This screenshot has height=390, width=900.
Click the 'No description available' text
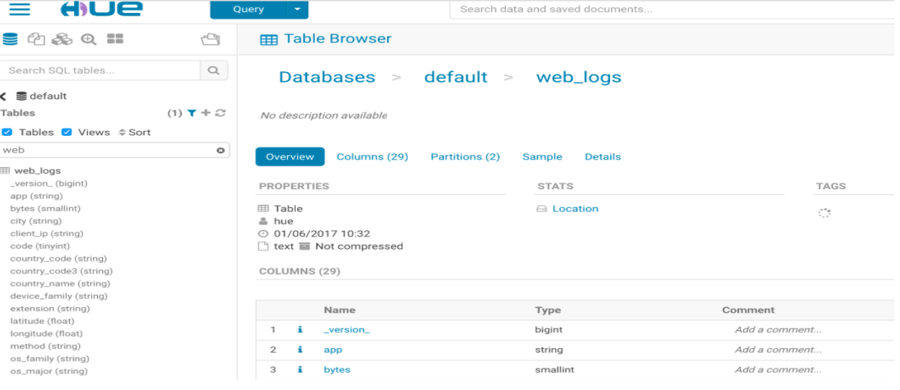click(x=324, y=115)
